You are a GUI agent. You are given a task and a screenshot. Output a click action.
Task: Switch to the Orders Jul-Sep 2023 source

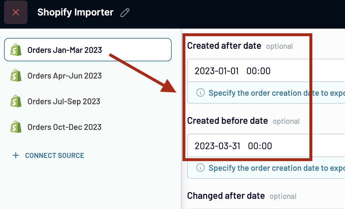click(64, 101)
